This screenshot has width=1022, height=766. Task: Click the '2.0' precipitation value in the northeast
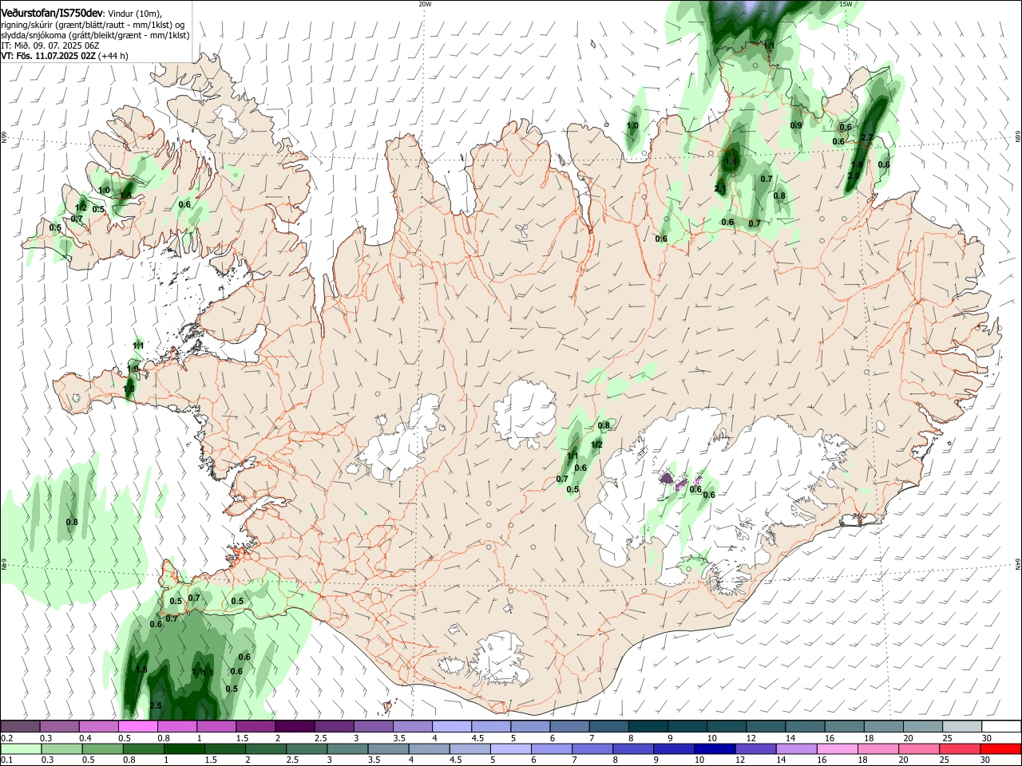(x=854, y=176)
